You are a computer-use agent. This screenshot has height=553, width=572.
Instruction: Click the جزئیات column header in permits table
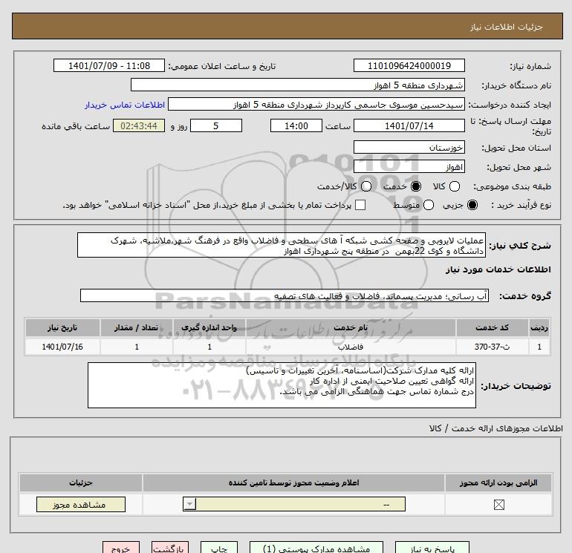pyautogui.click(x=81, y=482)
